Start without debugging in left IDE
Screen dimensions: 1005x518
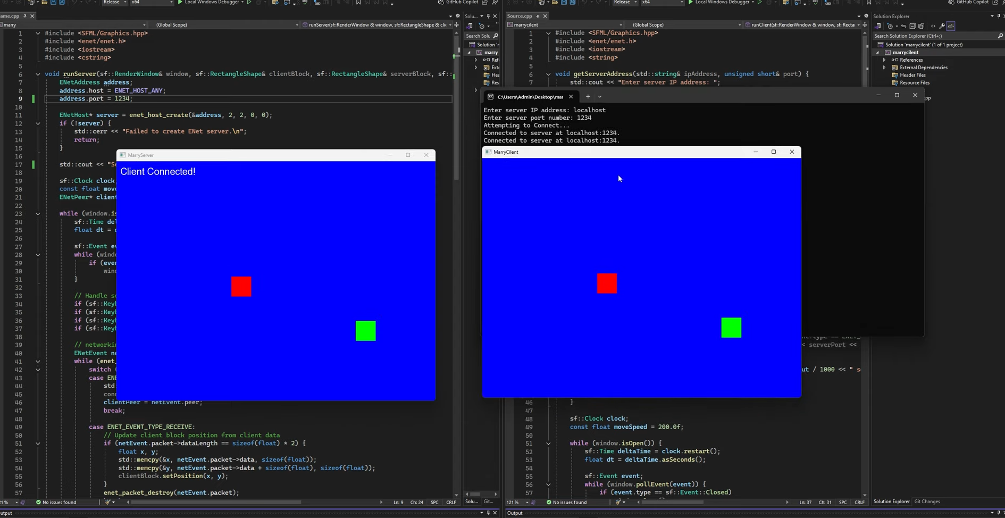[249, 3]
